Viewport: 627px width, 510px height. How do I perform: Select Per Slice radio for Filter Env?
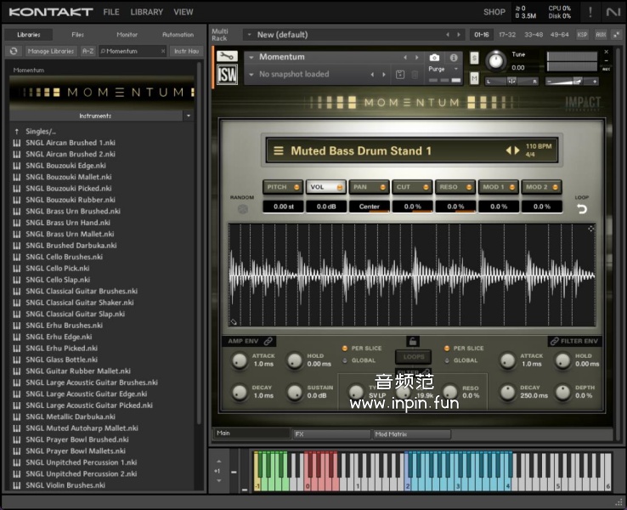447,348
